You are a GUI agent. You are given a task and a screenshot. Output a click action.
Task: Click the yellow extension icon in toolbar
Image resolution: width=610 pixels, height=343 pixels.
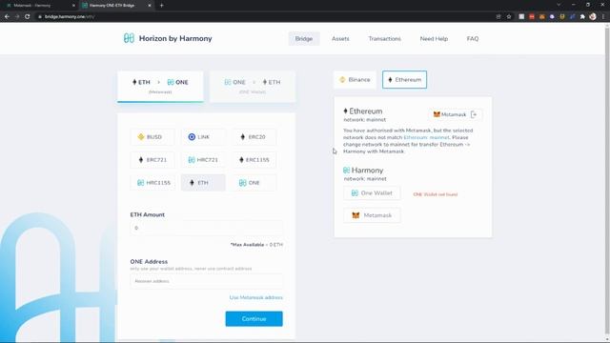pos(562,17)
